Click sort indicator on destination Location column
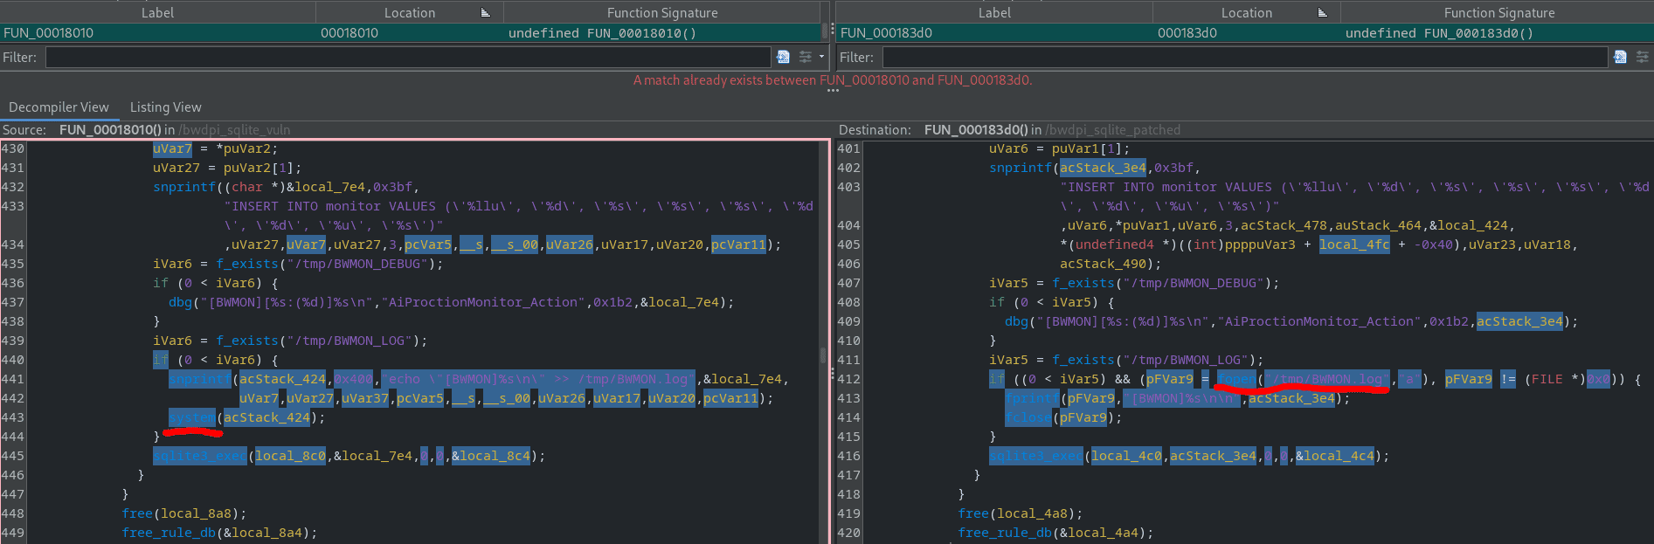This screenshot has width=1654, height=544. pyautogui.click(x=1323, y=13)
